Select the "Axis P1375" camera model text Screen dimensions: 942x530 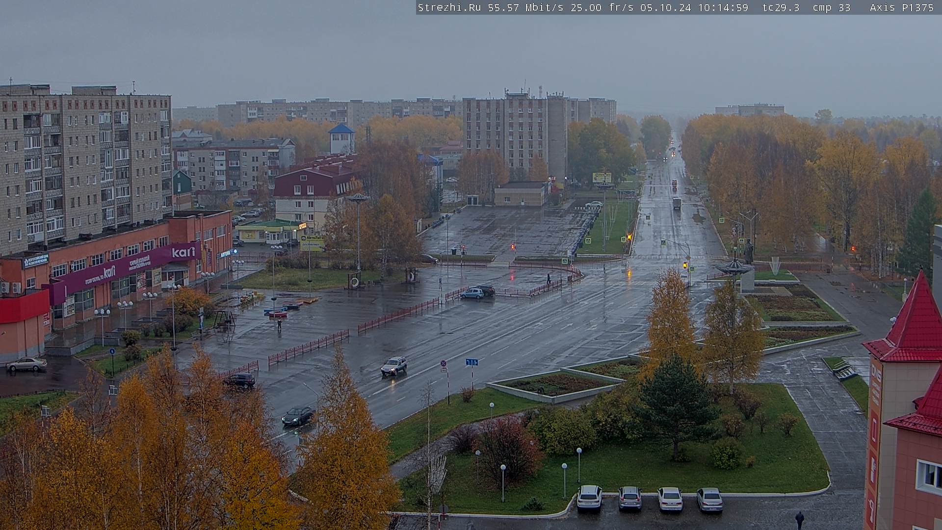tap(902, 8)
